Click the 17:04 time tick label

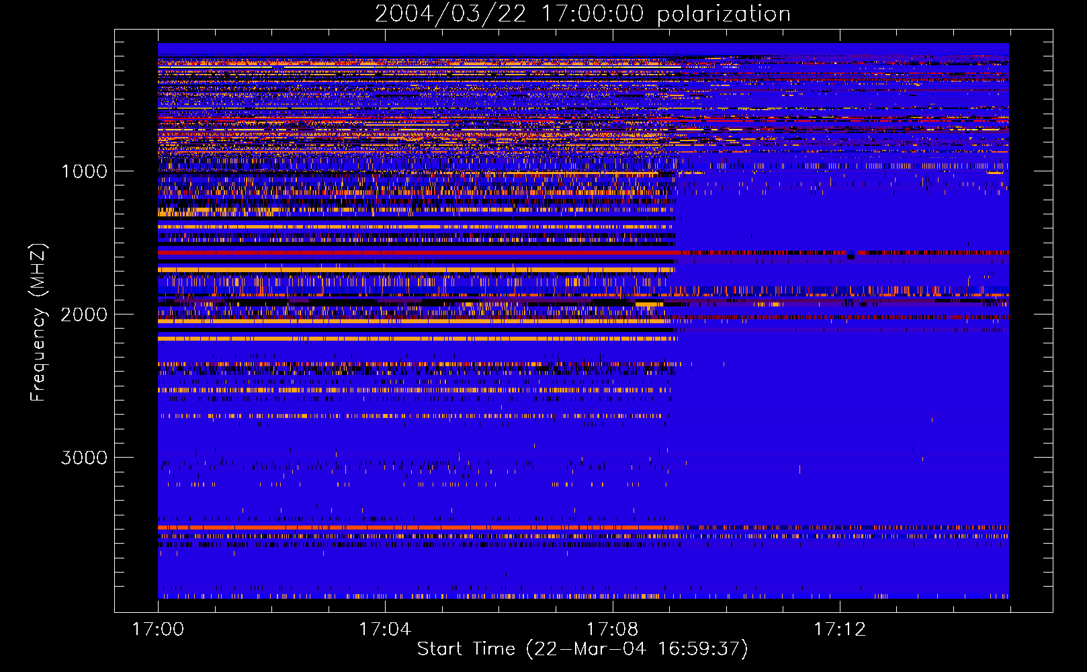385,630
